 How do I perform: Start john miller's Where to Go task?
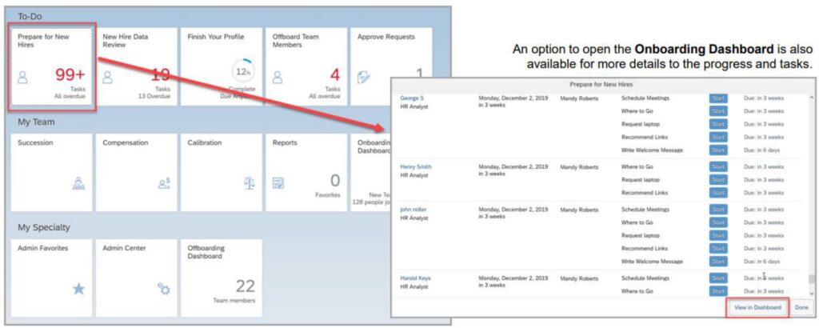click(718, 222)
